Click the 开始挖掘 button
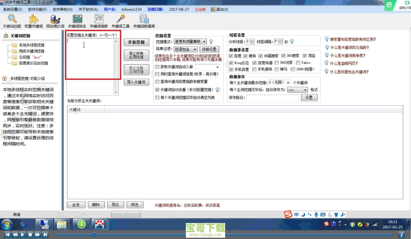The image size is (411, 239). [136, 42]
